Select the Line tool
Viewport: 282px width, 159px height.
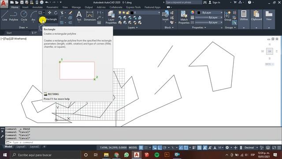[5, 16]
